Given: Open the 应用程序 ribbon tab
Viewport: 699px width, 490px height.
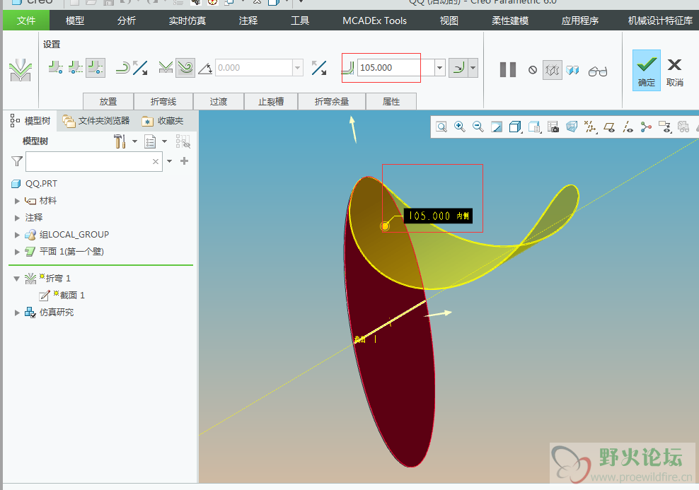Looking at the screenshot, I should 579,21.
